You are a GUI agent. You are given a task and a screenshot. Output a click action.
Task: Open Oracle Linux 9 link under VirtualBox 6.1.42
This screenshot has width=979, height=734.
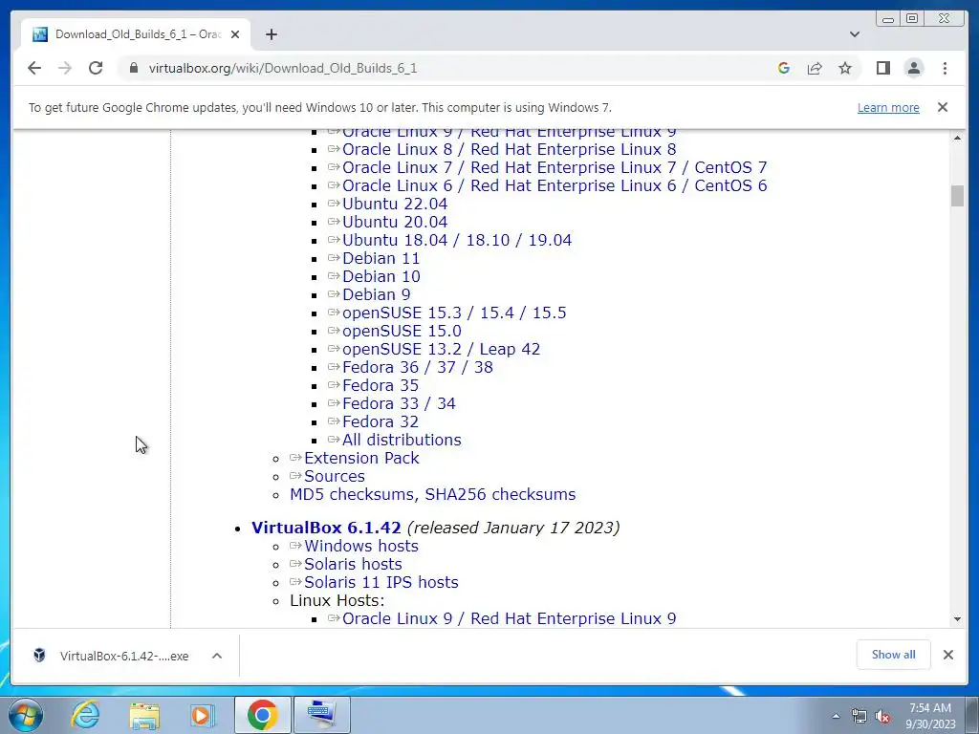tap(509, 618)
